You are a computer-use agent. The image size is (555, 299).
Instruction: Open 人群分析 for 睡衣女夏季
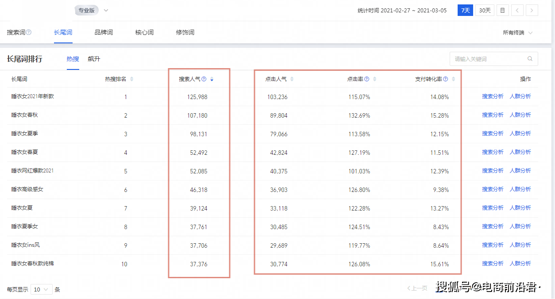click(520, 134)
